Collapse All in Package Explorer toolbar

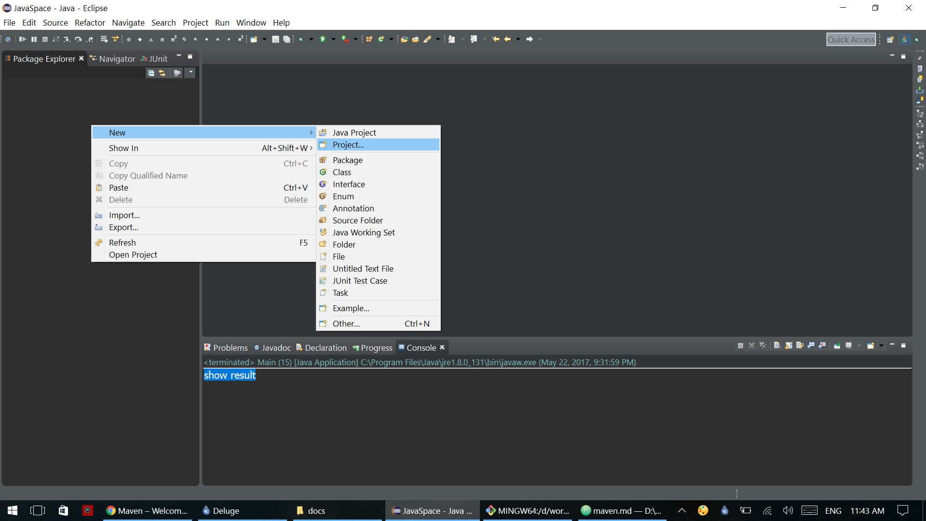tap(151, 73)
